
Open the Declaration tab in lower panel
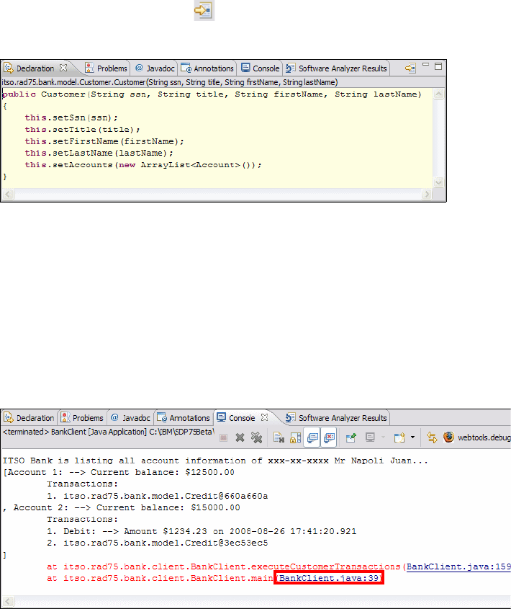[x=30, y=418]
